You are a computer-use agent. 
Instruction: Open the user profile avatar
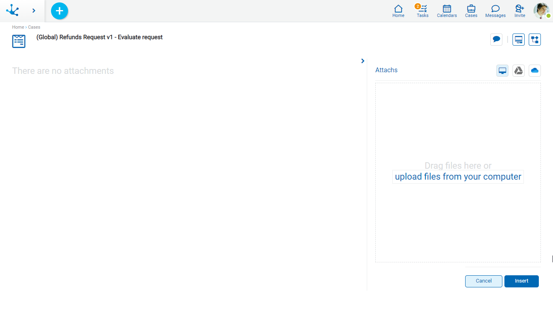tap(541, 11)
